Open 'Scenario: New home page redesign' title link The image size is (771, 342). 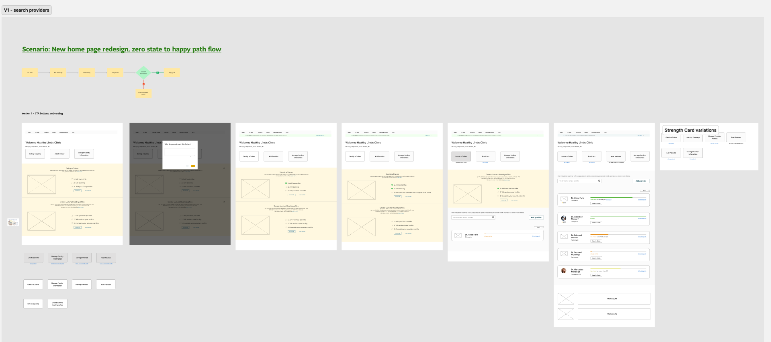(x=122, y=49)
